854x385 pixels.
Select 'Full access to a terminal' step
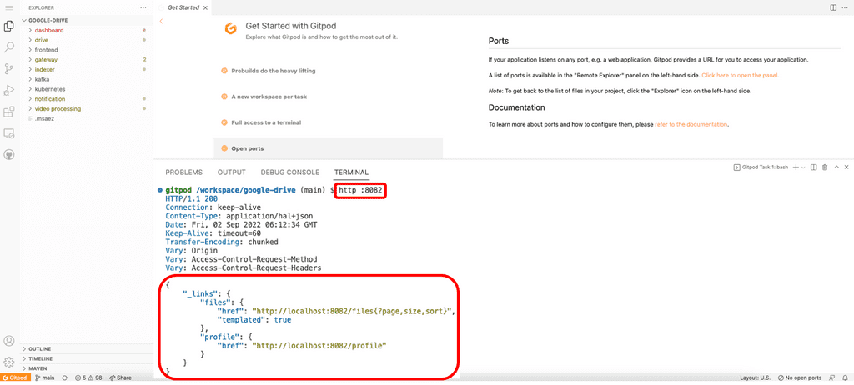point(266,122)
